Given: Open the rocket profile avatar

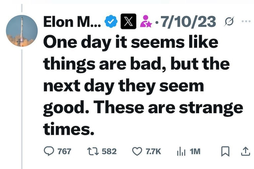Looking at the screenshot, I should (x=22, y=31).
